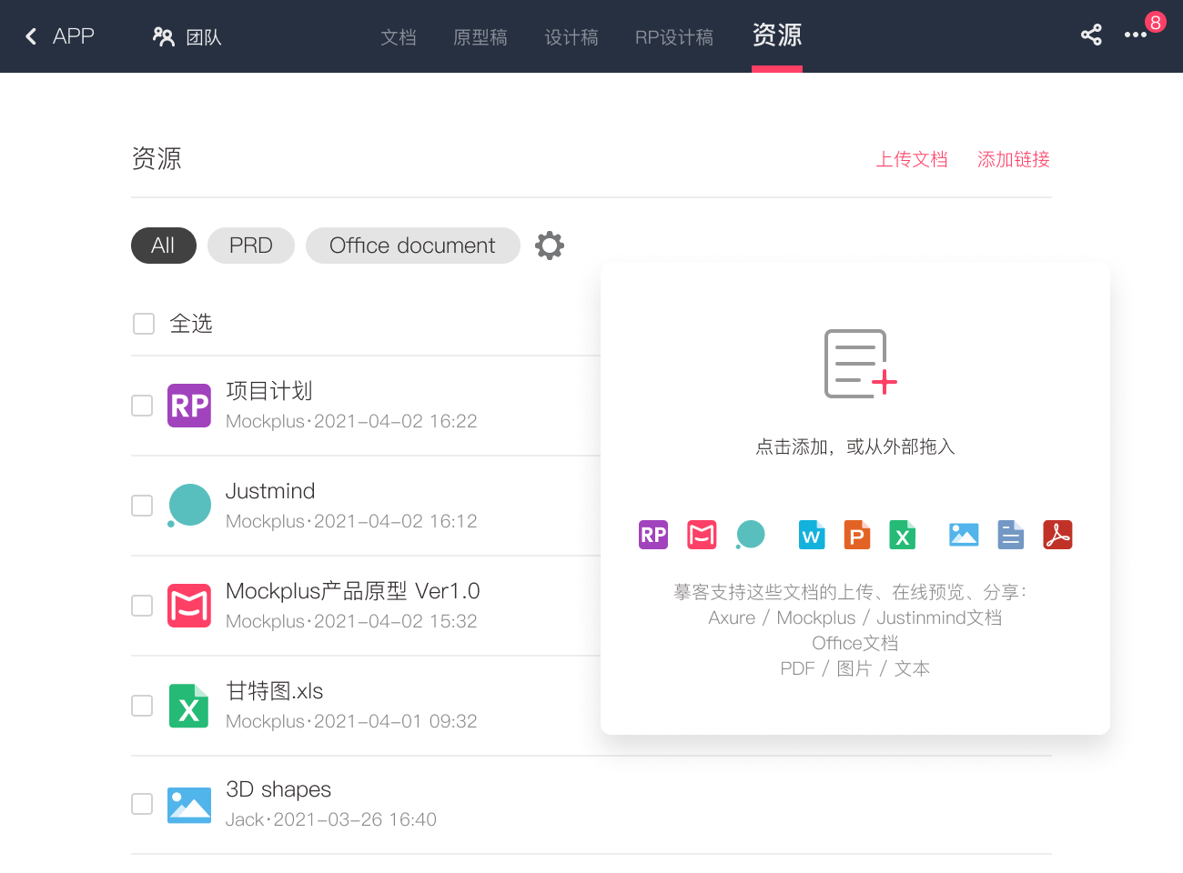
Task: Switch to the 设计稿 tab
Action: pyautogui.click(x=571, y=37)
